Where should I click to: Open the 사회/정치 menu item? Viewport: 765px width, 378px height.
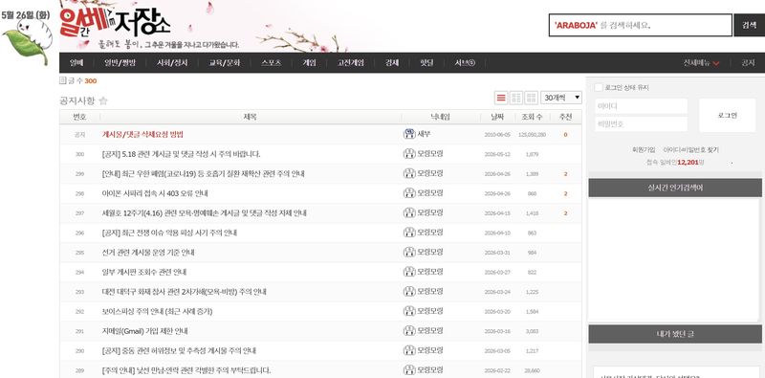172,63
